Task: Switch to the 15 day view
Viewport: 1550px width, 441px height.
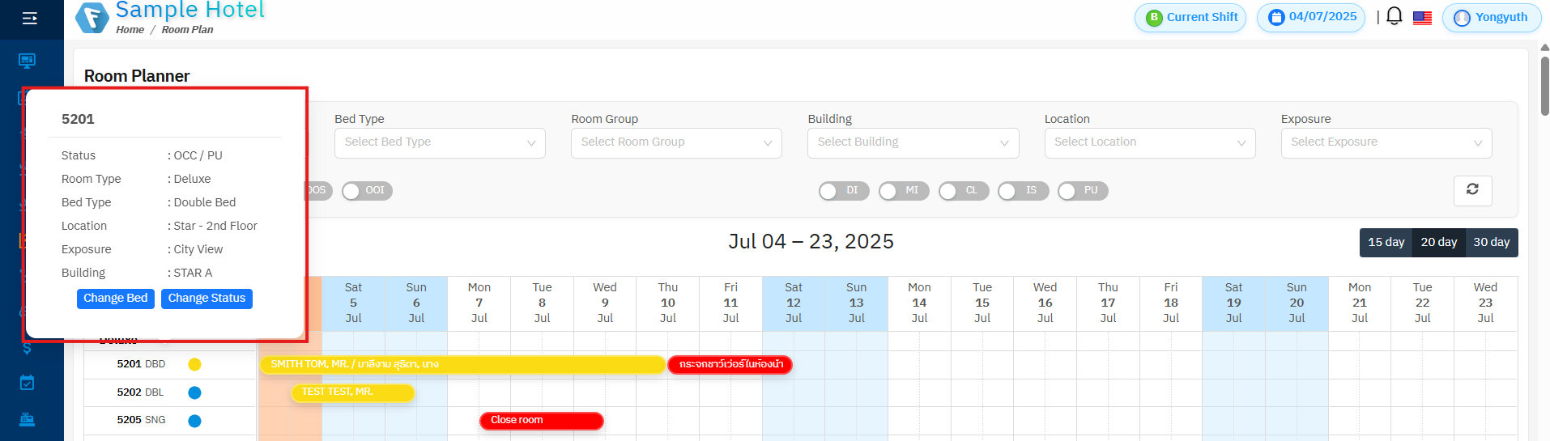Action: [x=1386, y=242]
